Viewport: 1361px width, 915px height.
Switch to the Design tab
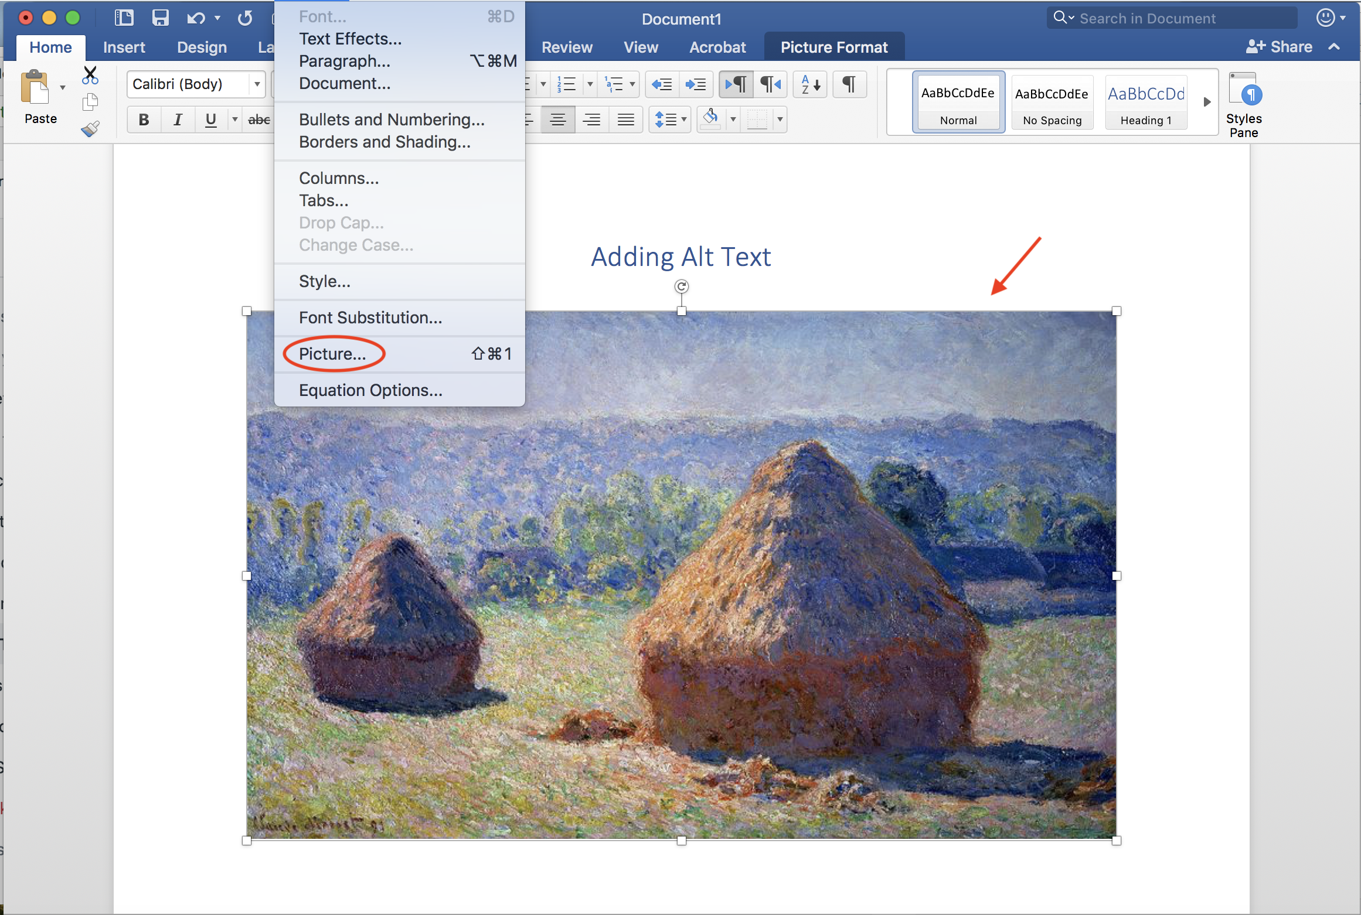click(202, 47)
